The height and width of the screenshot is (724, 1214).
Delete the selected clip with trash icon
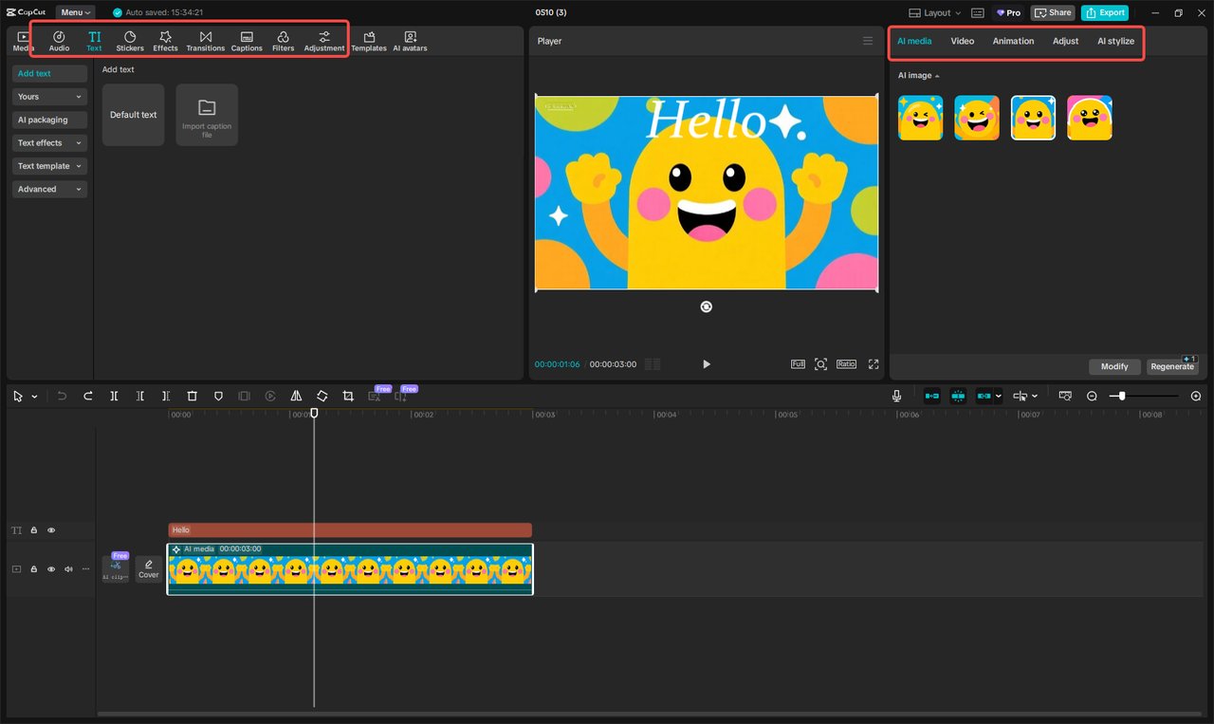click(x=192, y=396)
